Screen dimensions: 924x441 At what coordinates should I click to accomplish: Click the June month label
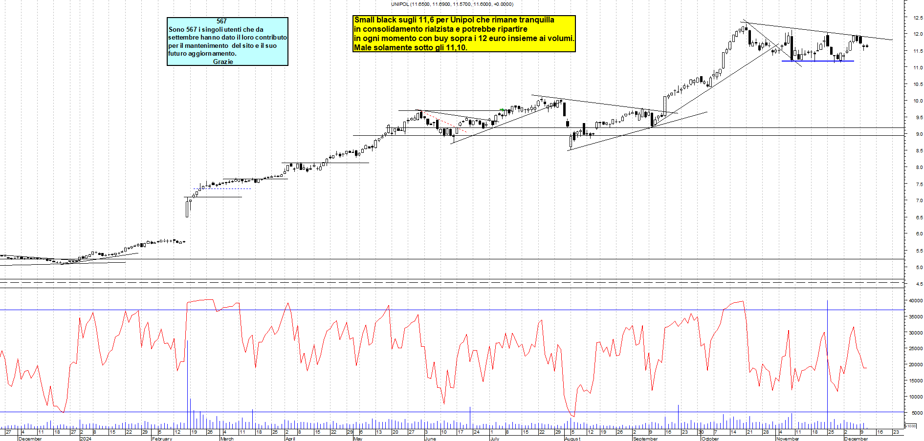(430, 439)
